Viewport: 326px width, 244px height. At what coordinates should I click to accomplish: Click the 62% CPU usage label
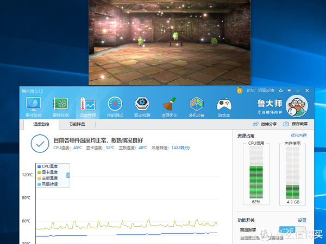click(256, 202)
